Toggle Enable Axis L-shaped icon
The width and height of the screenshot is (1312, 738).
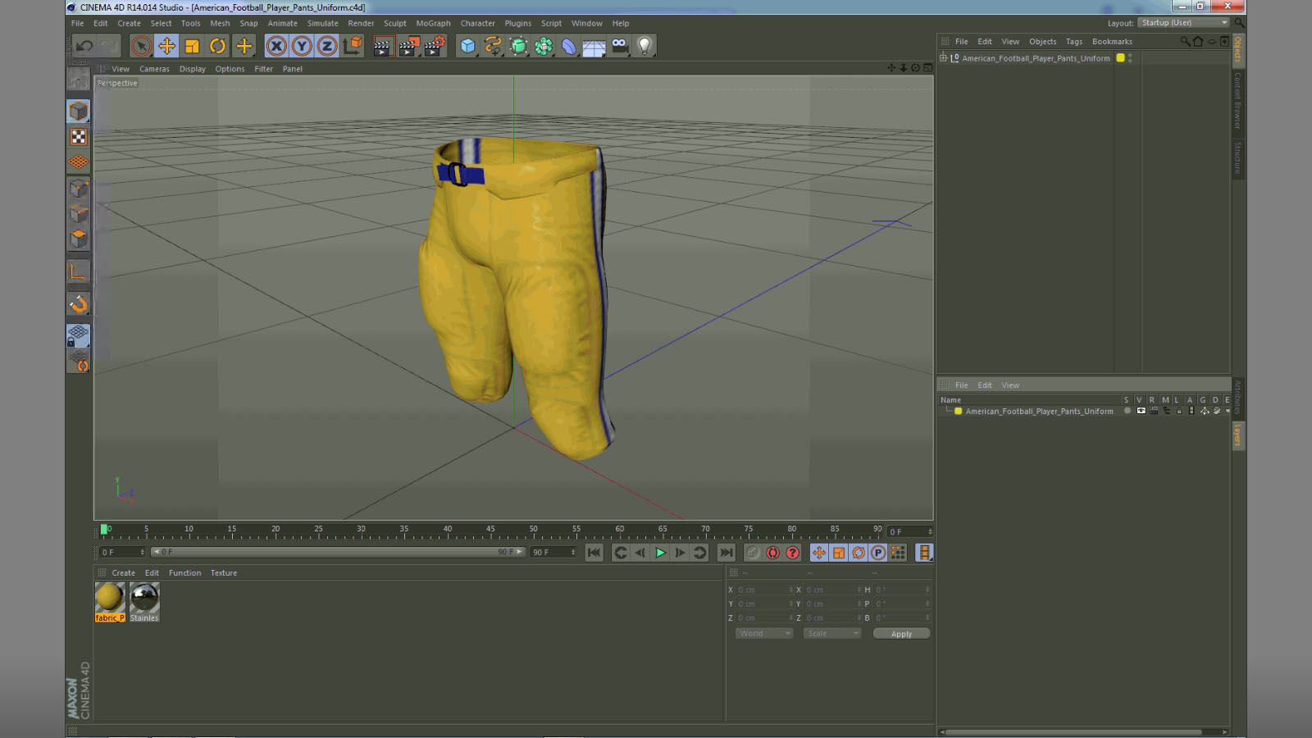(x=78, y=271)
